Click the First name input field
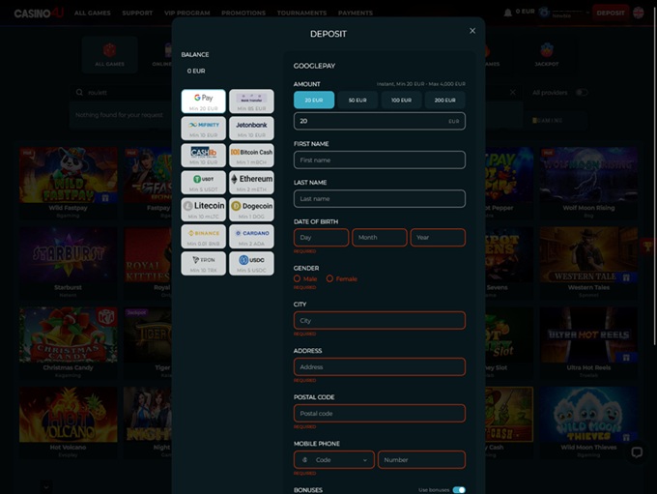The image size is (657, 494). (379, 160)
